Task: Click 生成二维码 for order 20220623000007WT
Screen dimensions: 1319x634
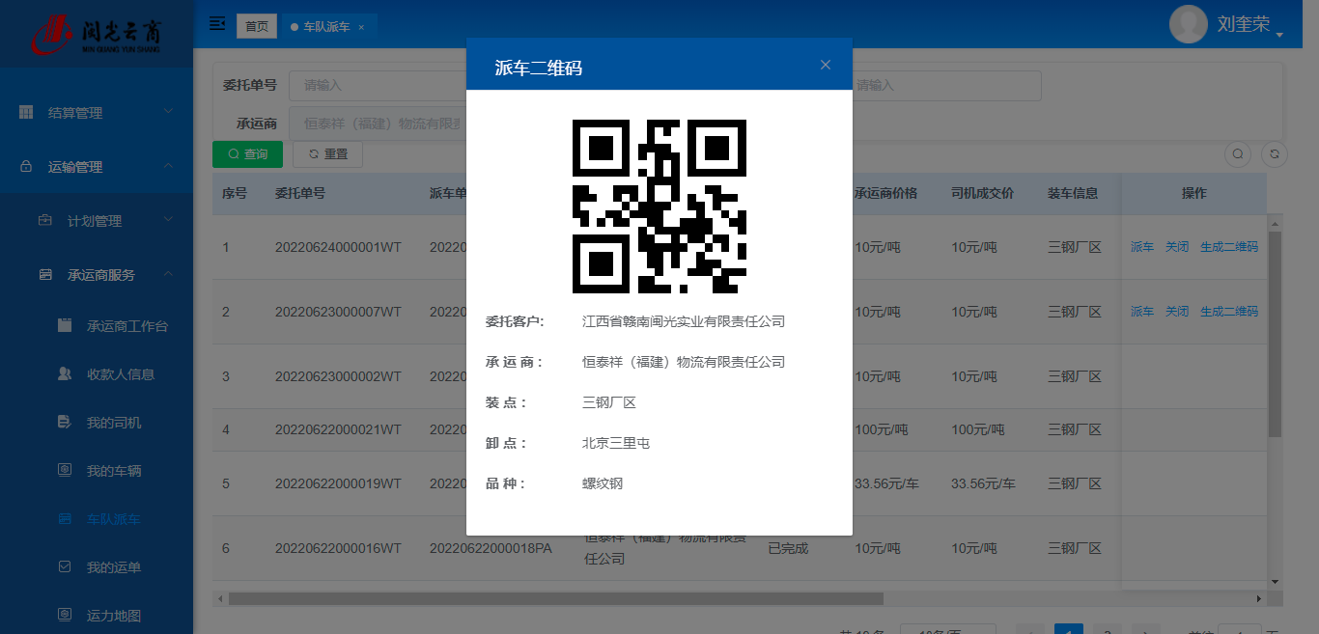Action: pyautogui.click(x=1229, y=312)
